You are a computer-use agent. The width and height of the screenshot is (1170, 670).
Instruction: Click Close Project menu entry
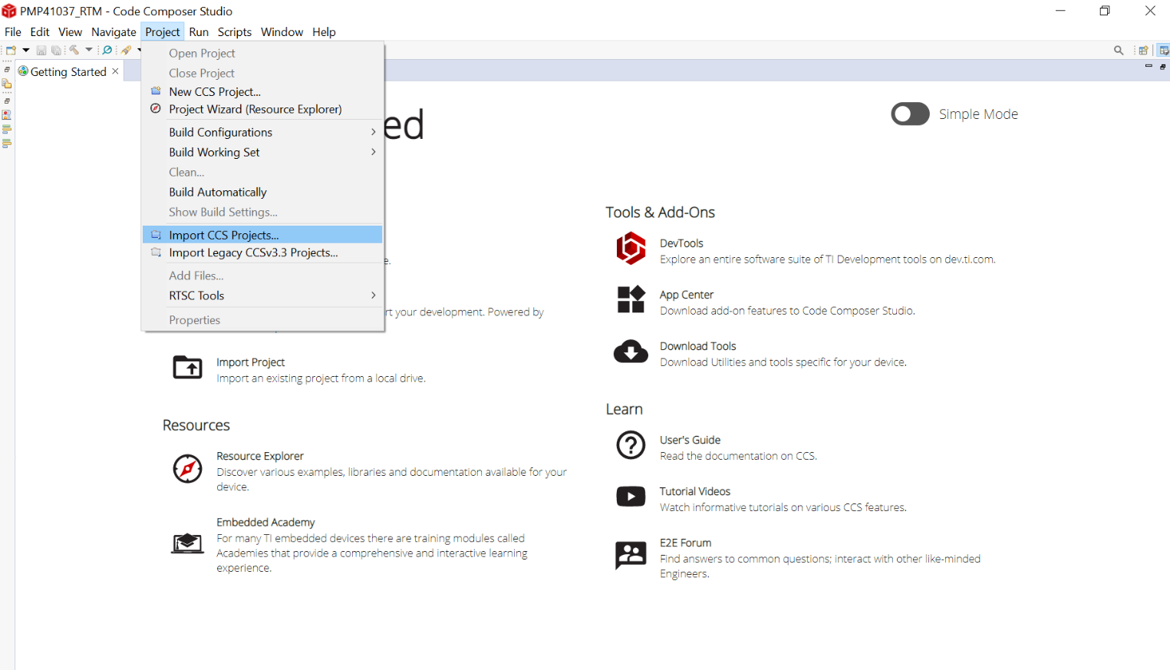pyautogui.click(x=262, y=73)
